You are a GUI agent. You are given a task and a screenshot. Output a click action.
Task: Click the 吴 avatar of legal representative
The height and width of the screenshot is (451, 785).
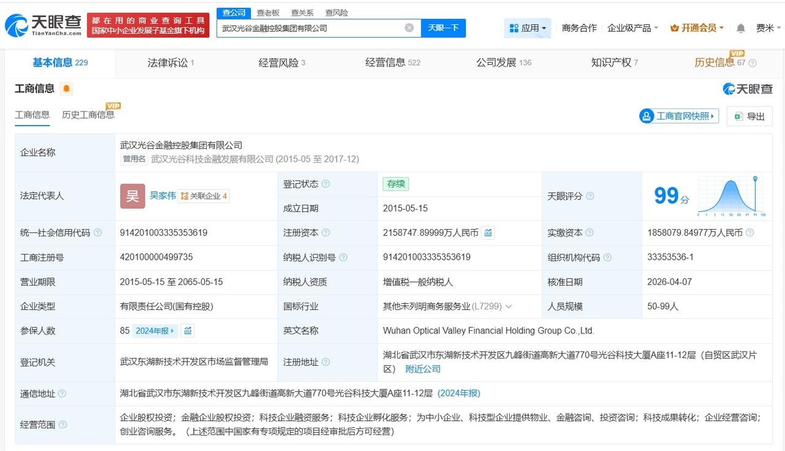point(132,196)
